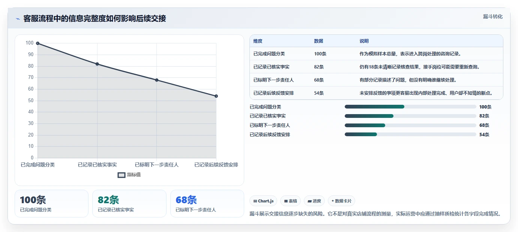Click the description starting with 有部分记录描述了问题
The height and width of the screenshot is (232, 518).
pyautogui.click(x=408, y=80)
